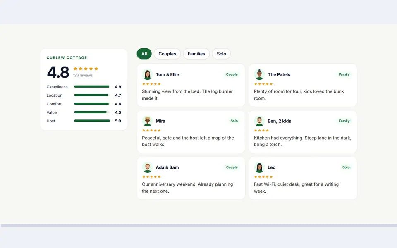The height and width of the screenshot is (248, 397).
Task: Click Ada & Sam's avatar
Action: [x=147, y=167]
